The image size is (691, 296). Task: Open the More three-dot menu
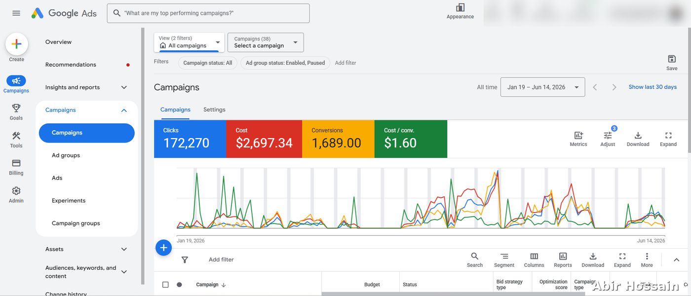(647, 260)
